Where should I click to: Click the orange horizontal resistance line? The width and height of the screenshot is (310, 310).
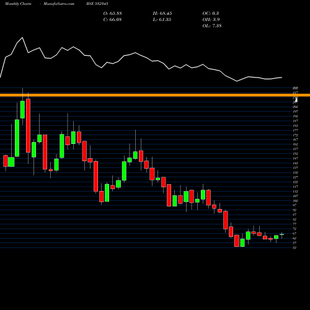click(155, 95)
